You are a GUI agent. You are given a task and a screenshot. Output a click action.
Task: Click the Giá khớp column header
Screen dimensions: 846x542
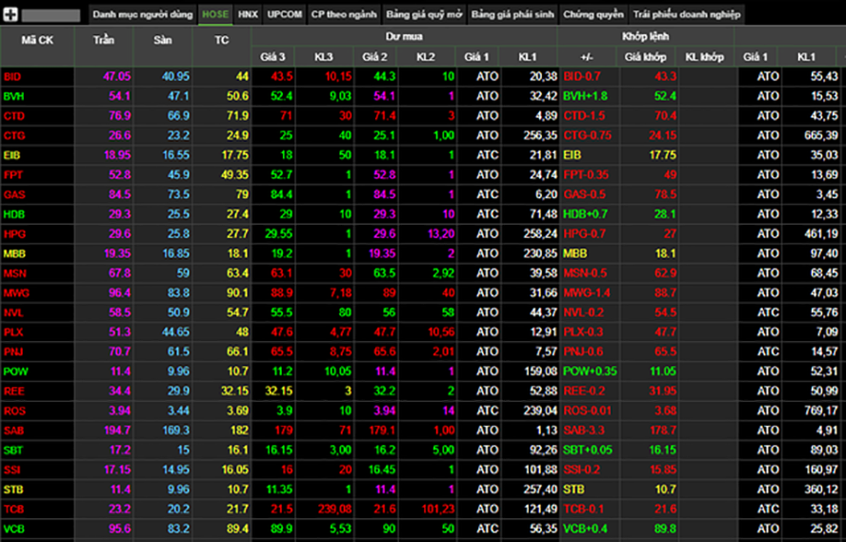click(645, 56)
